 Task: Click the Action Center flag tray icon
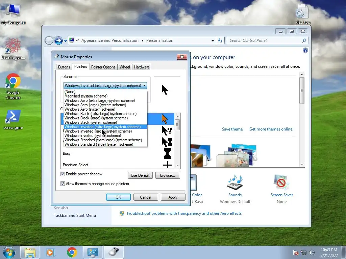pyautogui.click(x=295, y=253)
